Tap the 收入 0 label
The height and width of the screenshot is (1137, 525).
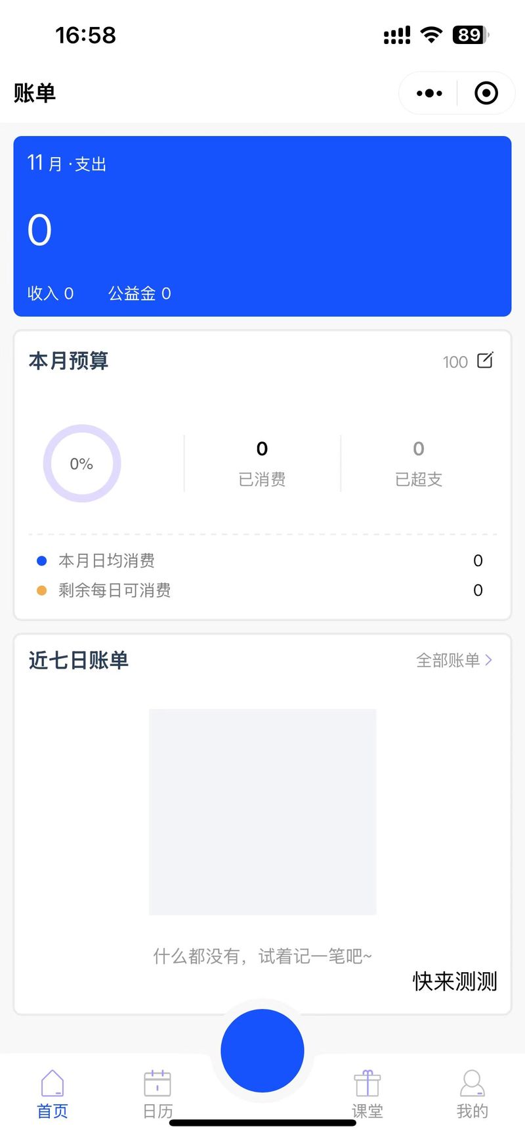[x=51, y=293]
